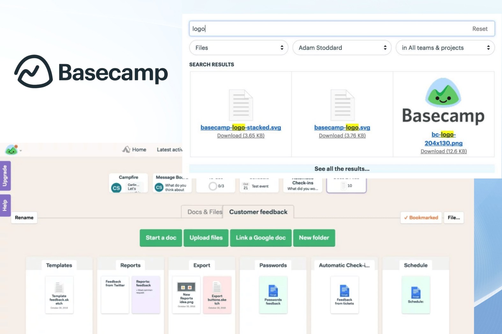502x334 pixels.
Task: Download the 3.65 KB file
Action: (241, 136)
